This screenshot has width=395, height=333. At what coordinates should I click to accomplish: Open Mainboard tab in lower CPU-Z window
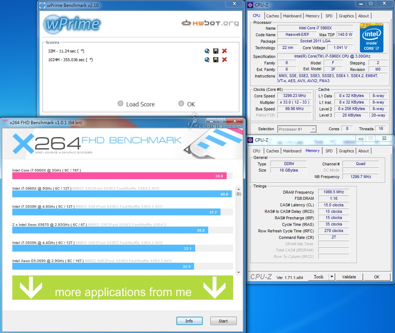(x=292, y=151)
